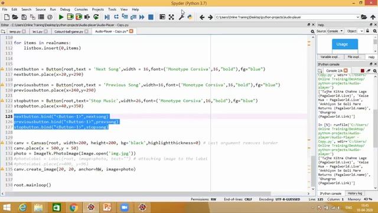Switch to the temp.py tab
Screen dimensions: 378x213
coord(15,31)
